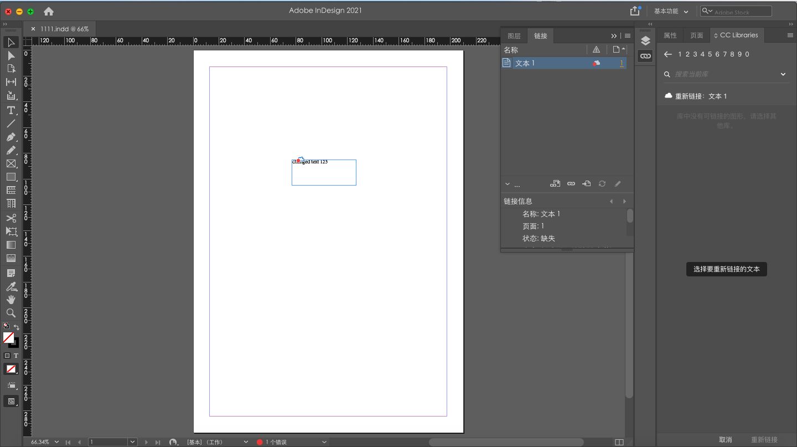Open the zoom percentage dropdown
Screen dimensions: 797x447
[56, 441]
